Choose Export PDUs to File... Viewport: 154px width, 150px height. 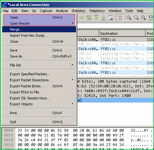[39, 92]
